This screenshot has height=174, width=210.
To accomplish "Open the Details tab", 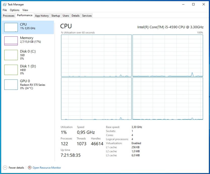I will pos(76,16).
